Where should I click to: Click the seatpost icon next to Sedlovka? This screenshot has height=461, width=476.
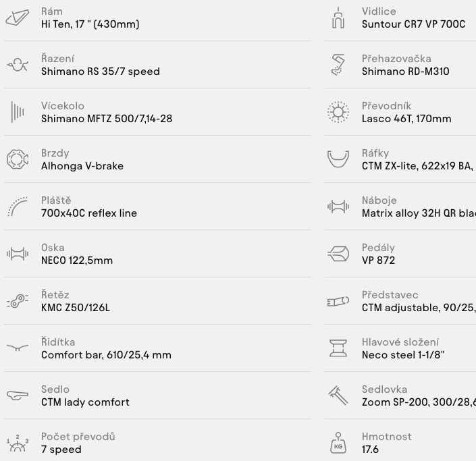tap(338, 396)
